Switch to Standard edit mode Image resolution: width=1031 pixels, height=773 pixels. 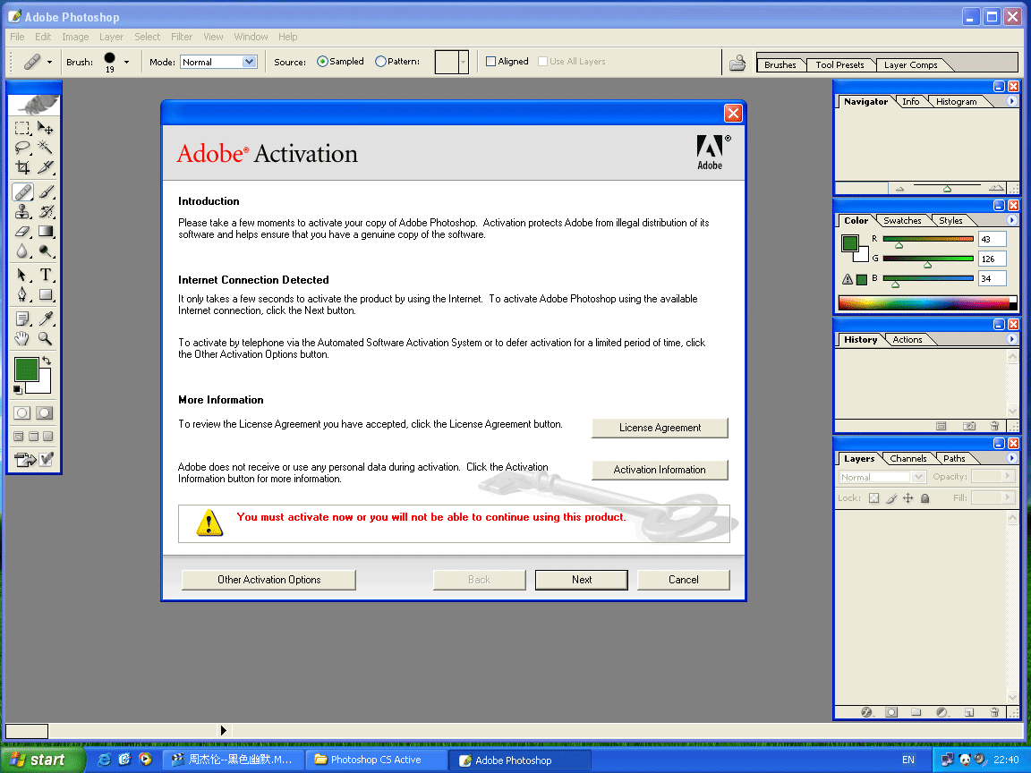click(x=22, y=412)
